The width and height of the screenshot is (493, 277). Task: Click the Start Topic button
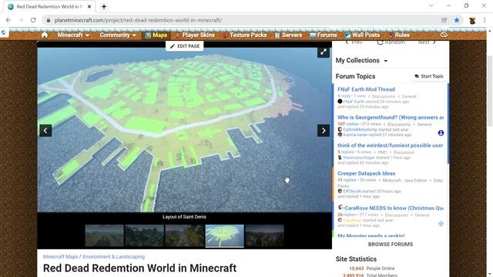pos(429,76)
